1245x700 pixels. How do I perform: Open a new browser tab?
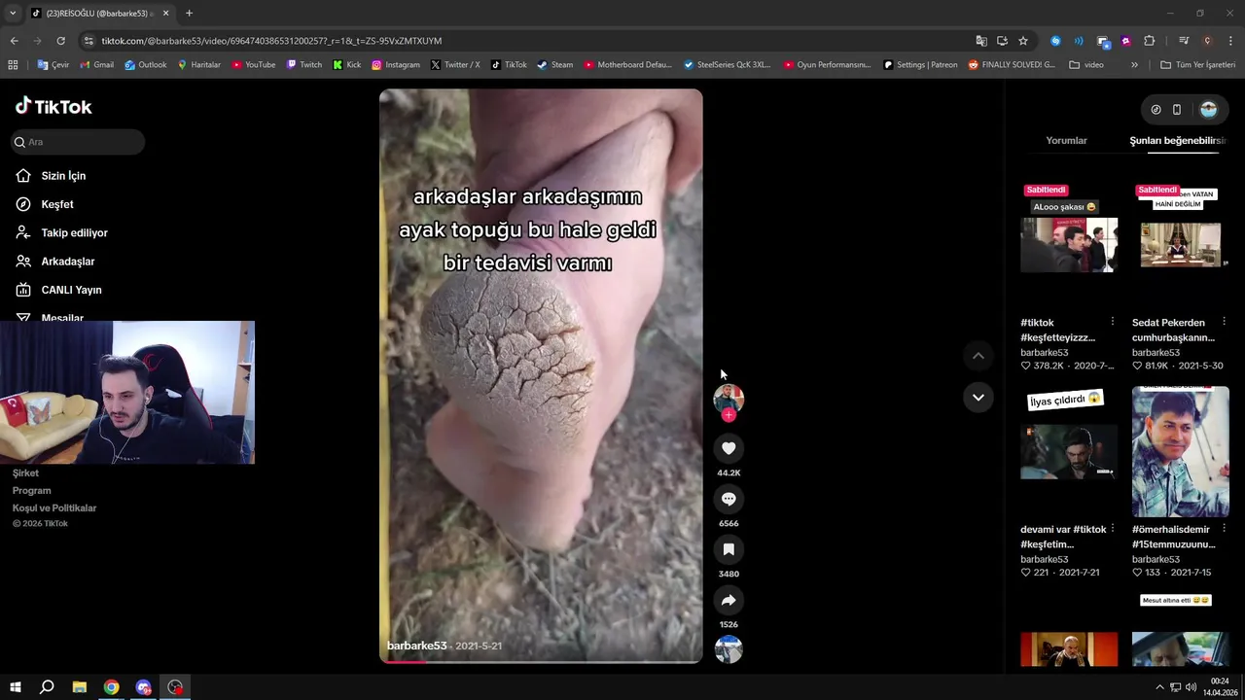189,14
